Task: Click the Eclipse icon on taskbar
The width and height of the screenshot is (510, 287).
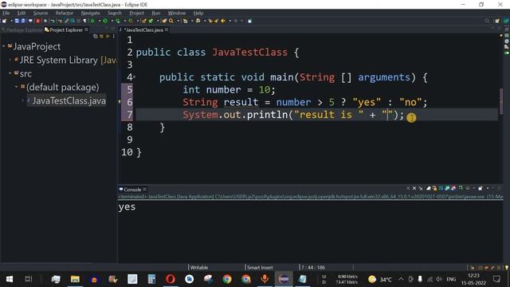Action: point(284,279)
